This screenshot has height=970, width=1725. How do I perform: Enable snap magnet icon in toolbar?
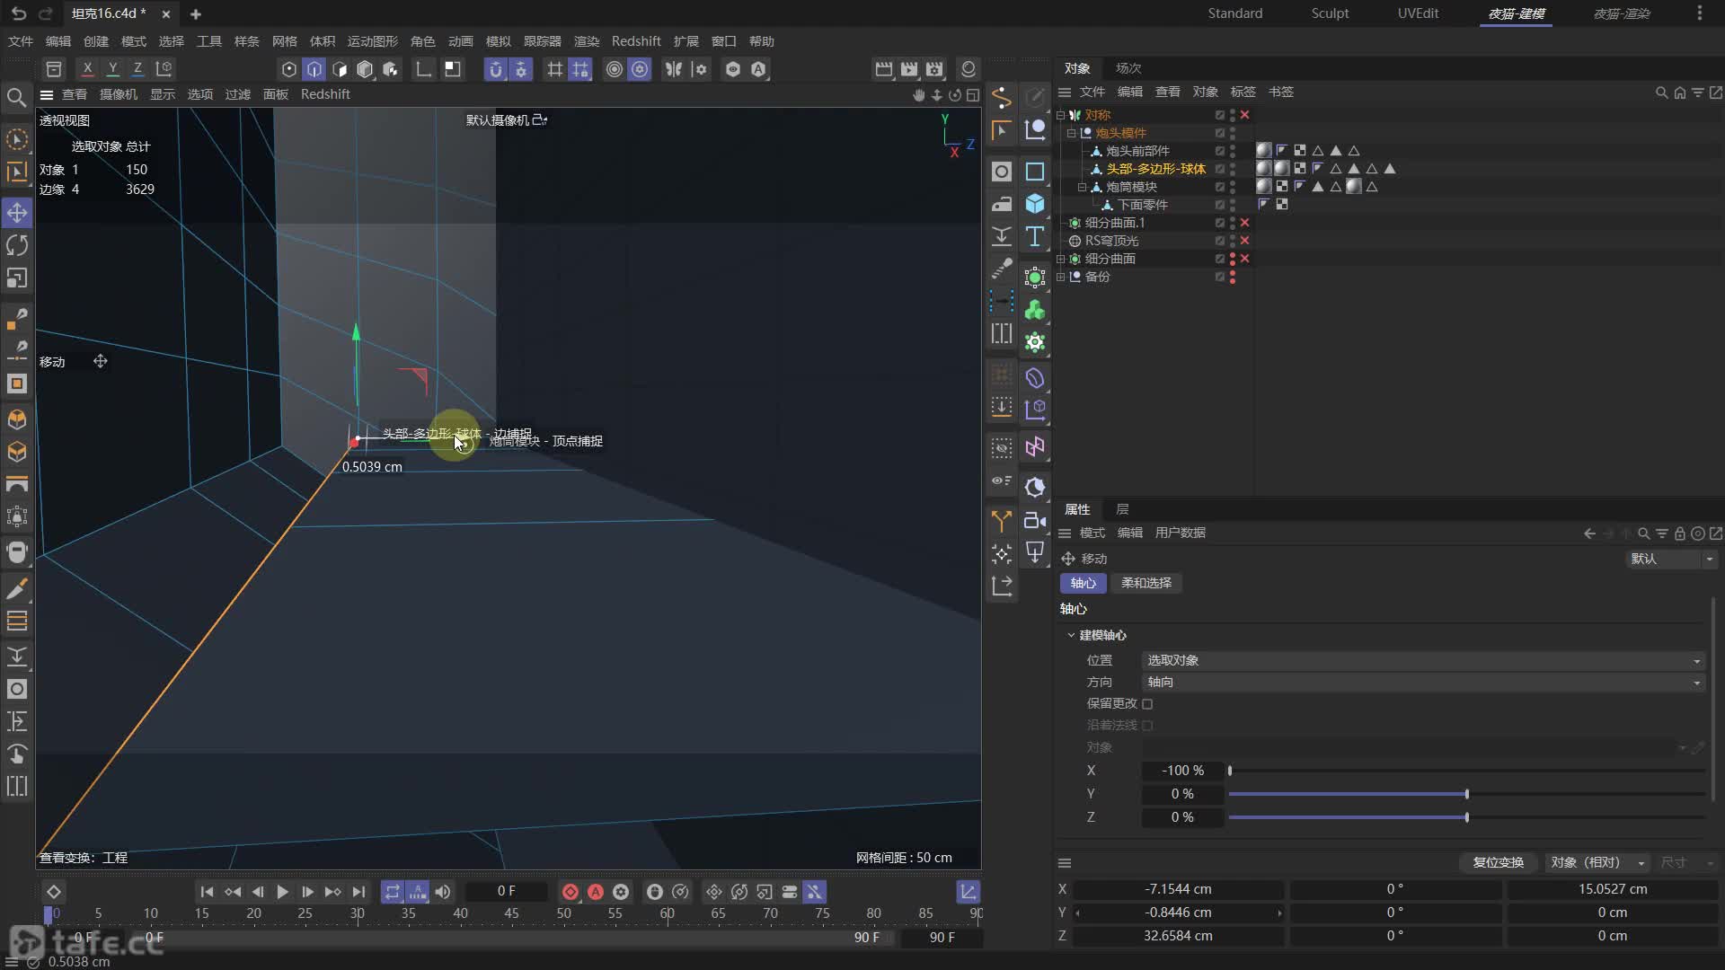[x=495, y=69]
